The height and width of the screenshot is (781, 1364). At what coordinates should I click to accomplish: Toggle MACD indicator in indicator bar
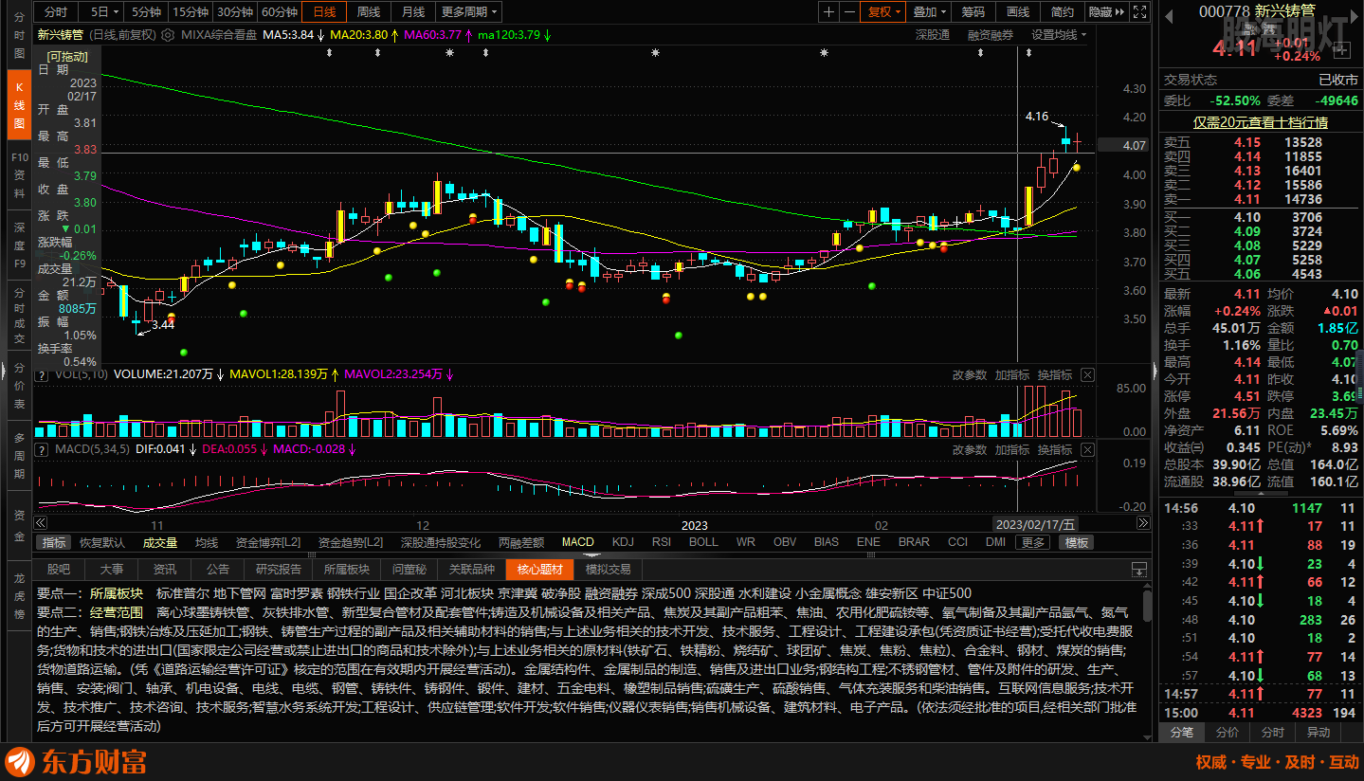pos(577,543)
